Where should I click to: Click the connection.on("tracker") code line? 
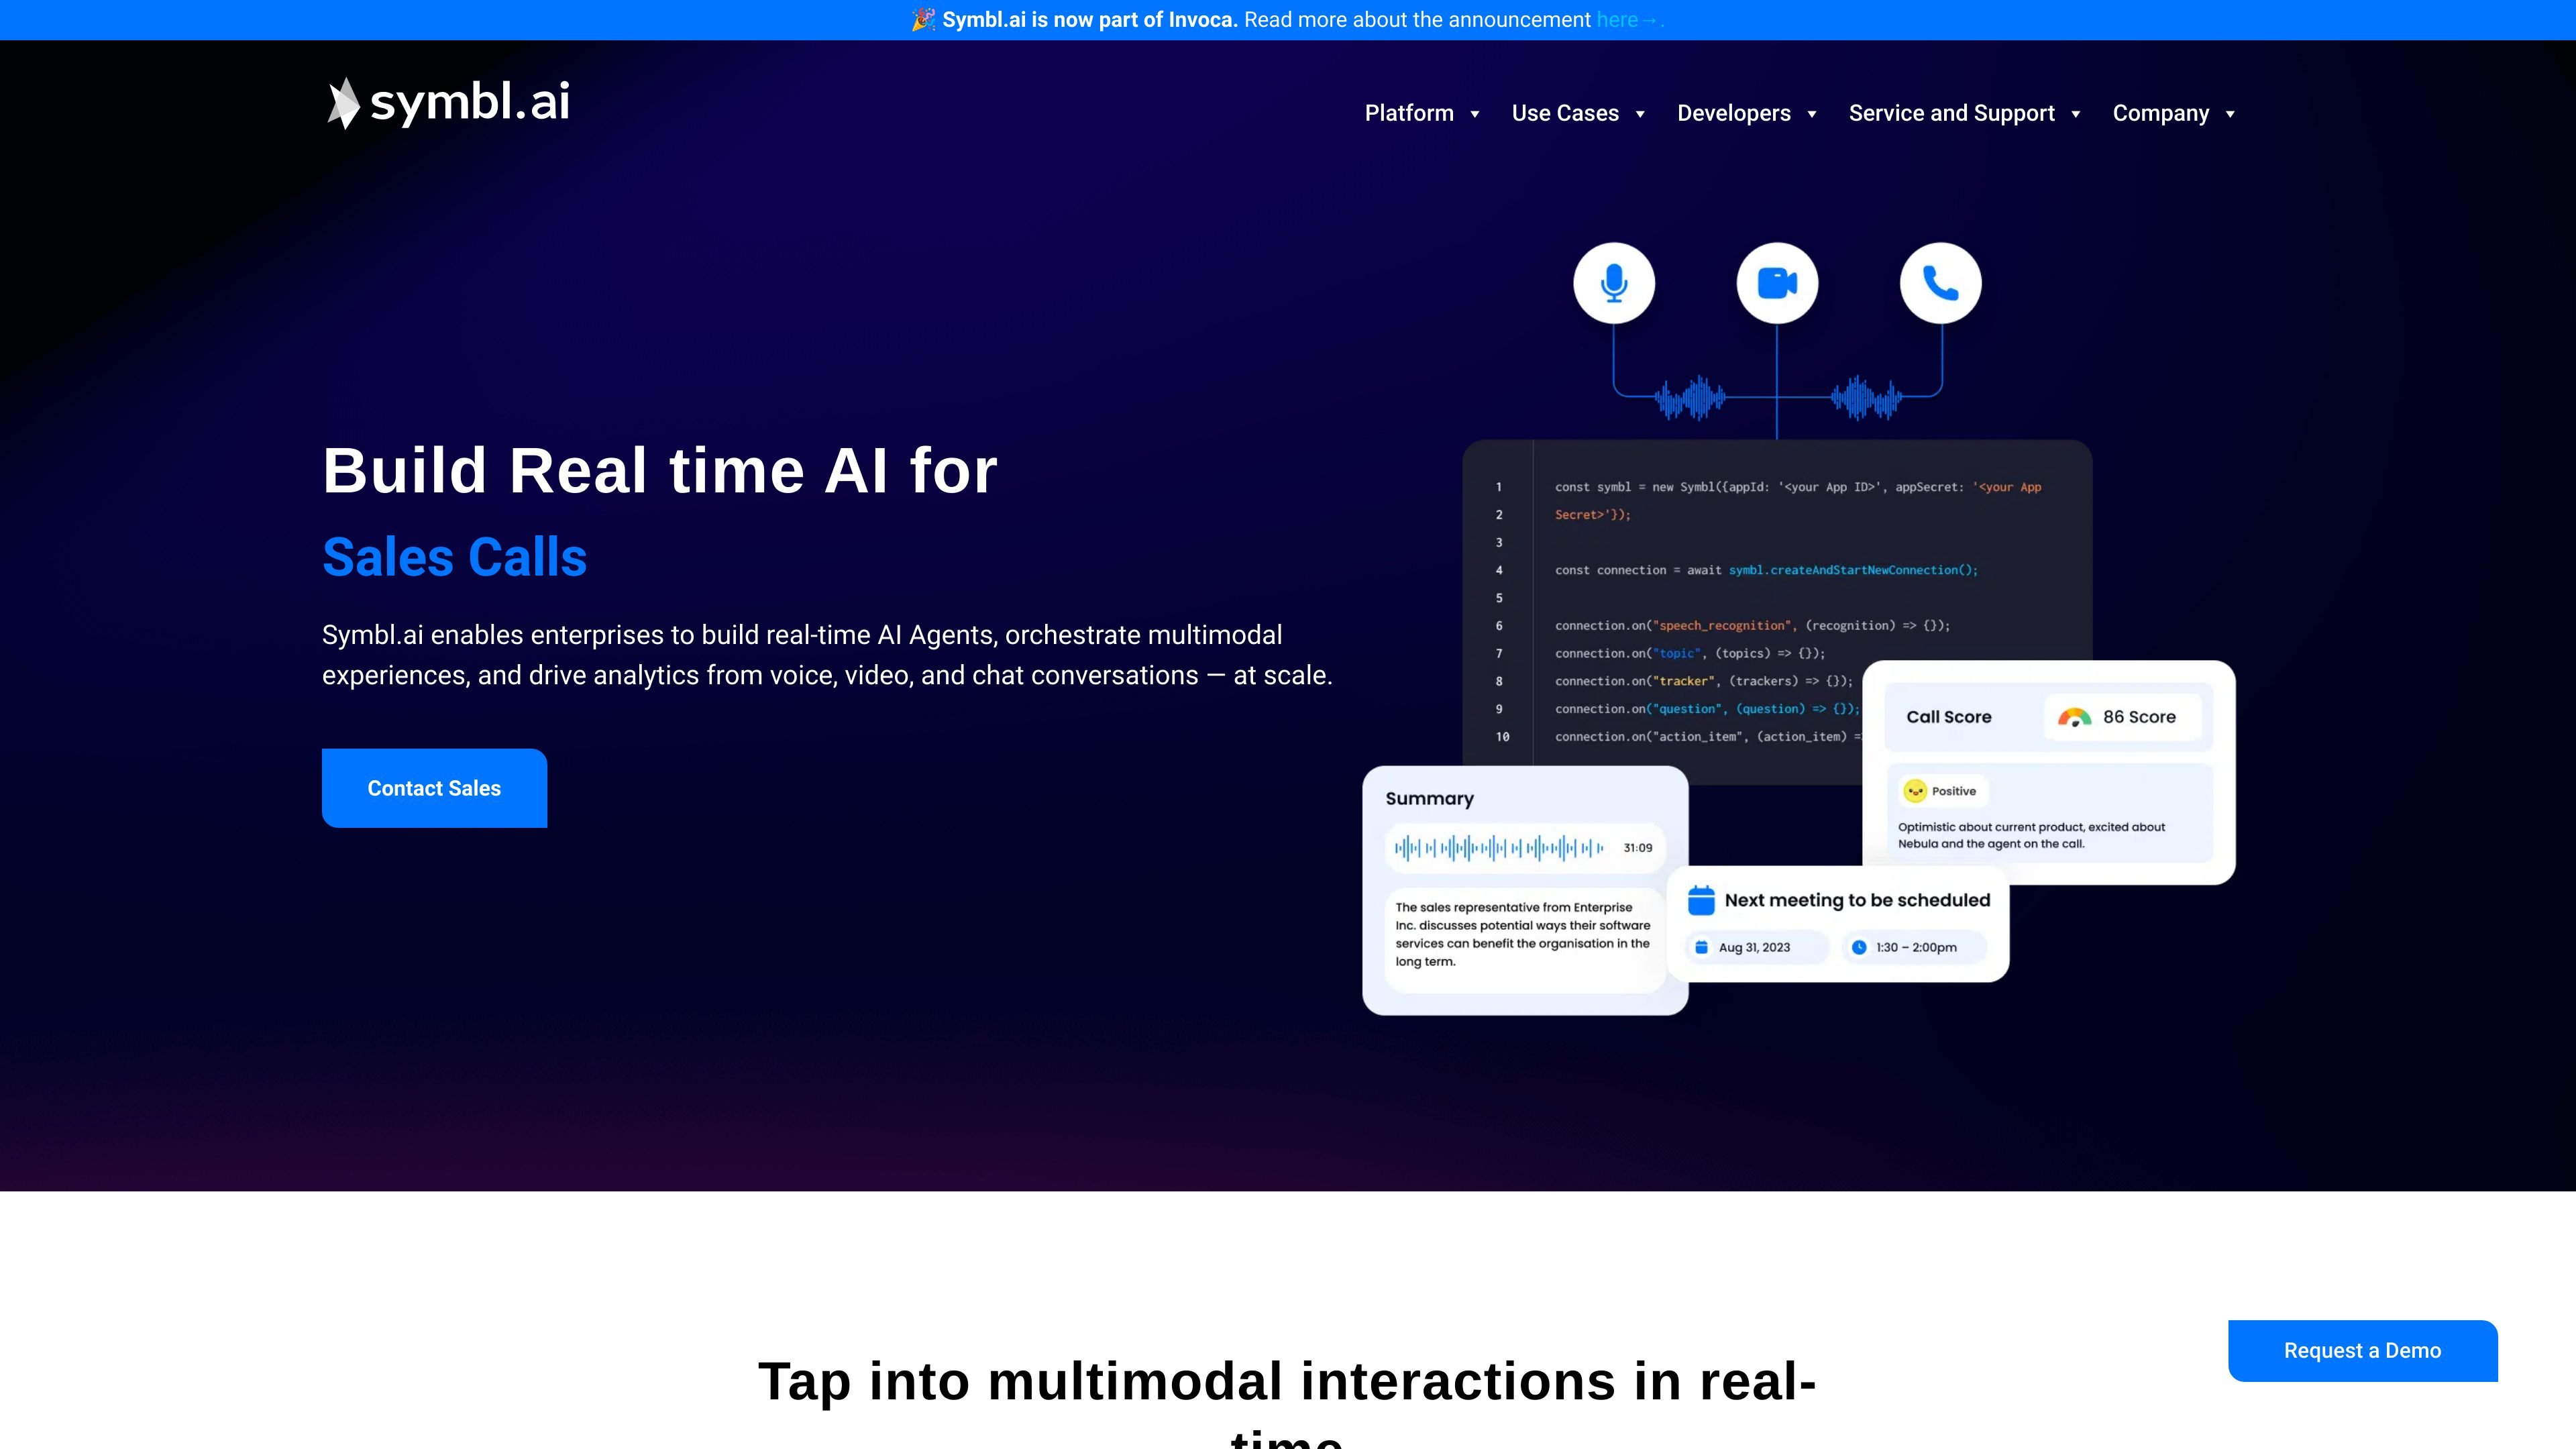(1704, 681)
